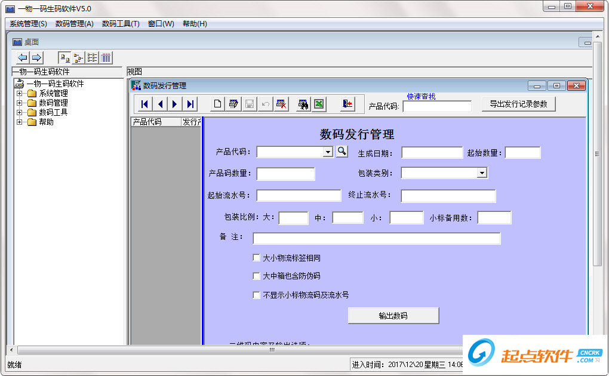Click the 发行 column header in the grid
The height and width of the screenshot is (376, 609).
[192, 122]
